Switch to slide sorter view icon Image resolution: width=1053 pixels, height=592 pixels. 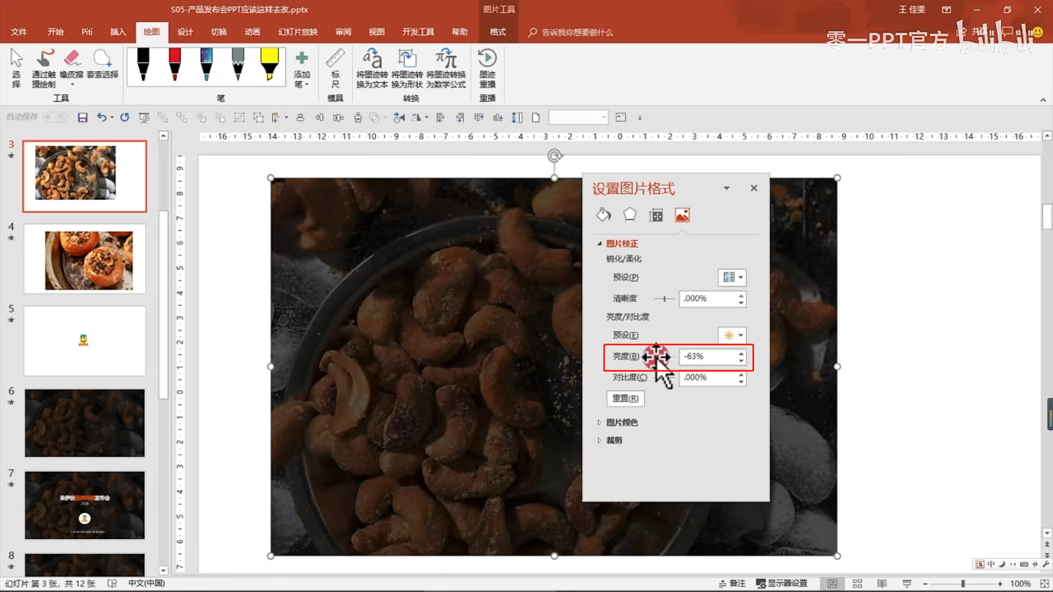pos(857,584)
